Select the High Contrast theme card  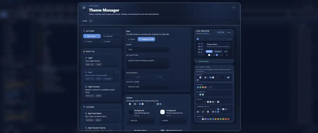tap(101, 91)
